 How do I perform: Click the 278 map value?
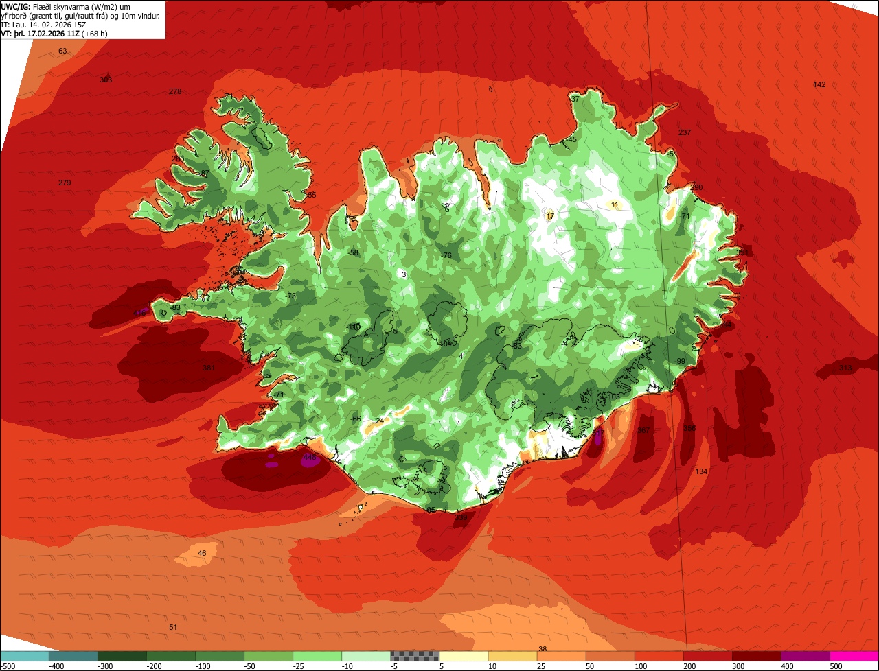175,91
